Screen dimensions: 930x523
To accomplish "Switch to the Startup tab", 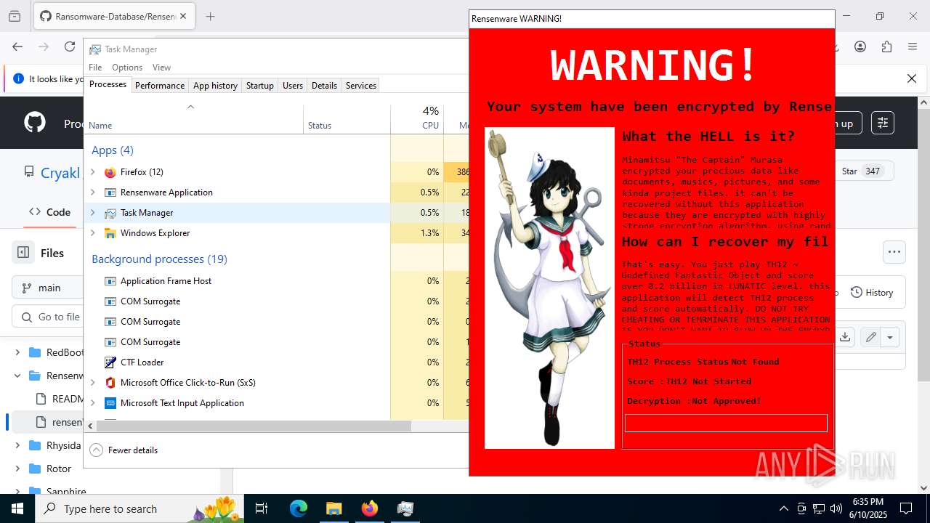I will (x=259, y=85).
